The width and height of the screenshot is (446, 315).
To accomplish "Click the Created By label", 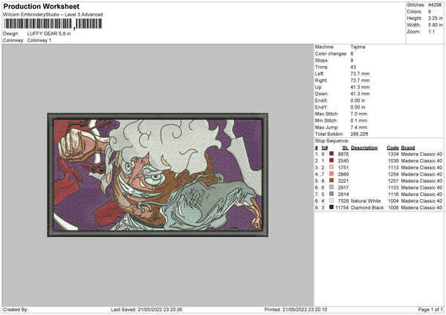I will pyautogui.click(x=16, y=310).
